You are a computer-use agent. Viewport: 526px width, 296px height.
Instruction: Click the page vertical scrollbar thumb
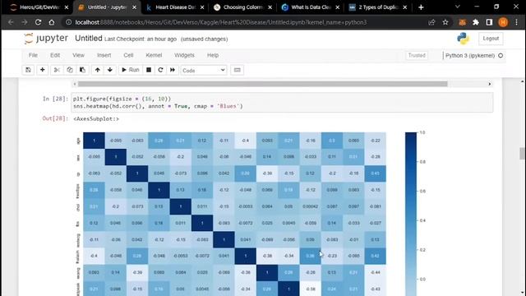pyautogui.click(x=522, y=154)
